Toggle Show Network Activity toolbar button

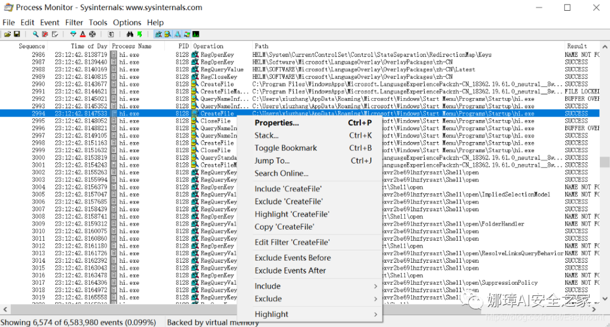[x=177, y=34]
